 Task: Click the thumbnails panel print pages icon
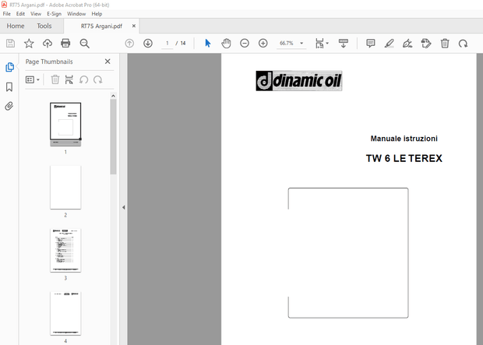[x=69, y=79]
